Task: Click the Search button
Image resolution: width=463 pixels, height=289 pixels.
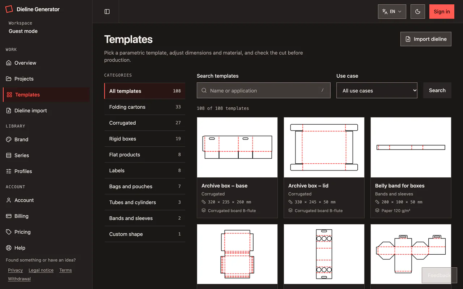Action: (x=437, y=90)
